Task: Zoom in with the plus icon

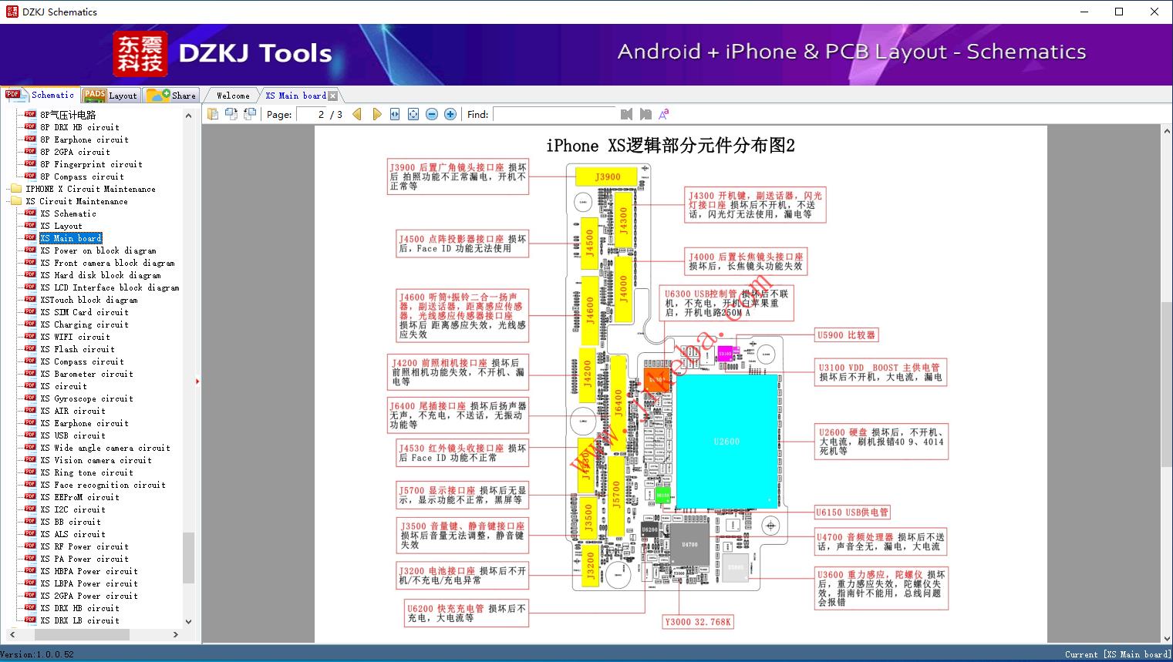Action: [x=450, y=114]
